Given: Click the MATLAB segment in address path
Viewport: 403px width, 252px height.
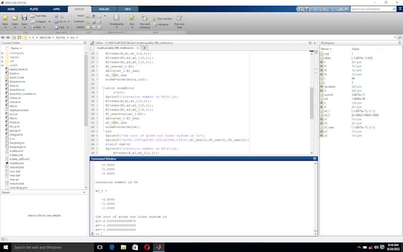Looking at the screenshot, I should coord(45,37).
